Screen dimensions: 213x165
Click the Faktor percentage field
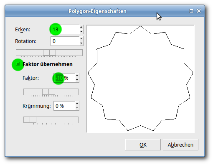tap(64, 78)
